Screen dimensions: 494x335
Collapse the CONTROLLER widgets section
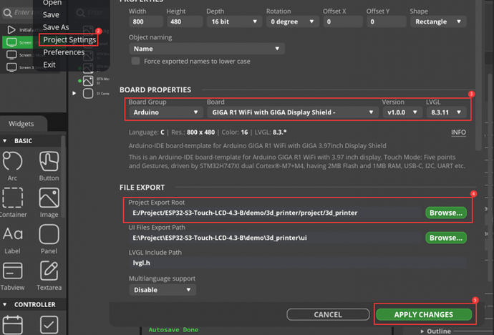pos(5,305)
